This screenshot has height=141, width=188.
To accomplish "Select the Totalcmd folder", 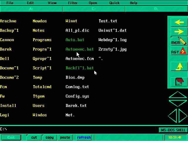I will click(42, 87).
